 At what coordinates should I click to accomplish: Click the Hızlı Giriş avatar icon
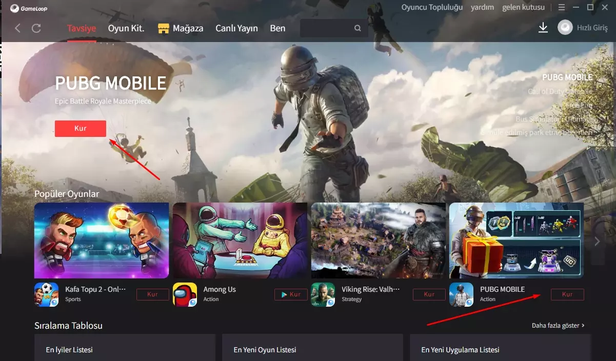(x=565, y=28)
